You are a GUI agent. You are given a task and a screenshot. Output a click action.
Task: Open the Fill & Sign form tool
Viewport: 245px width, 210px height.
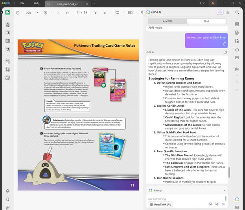point(7,49)
